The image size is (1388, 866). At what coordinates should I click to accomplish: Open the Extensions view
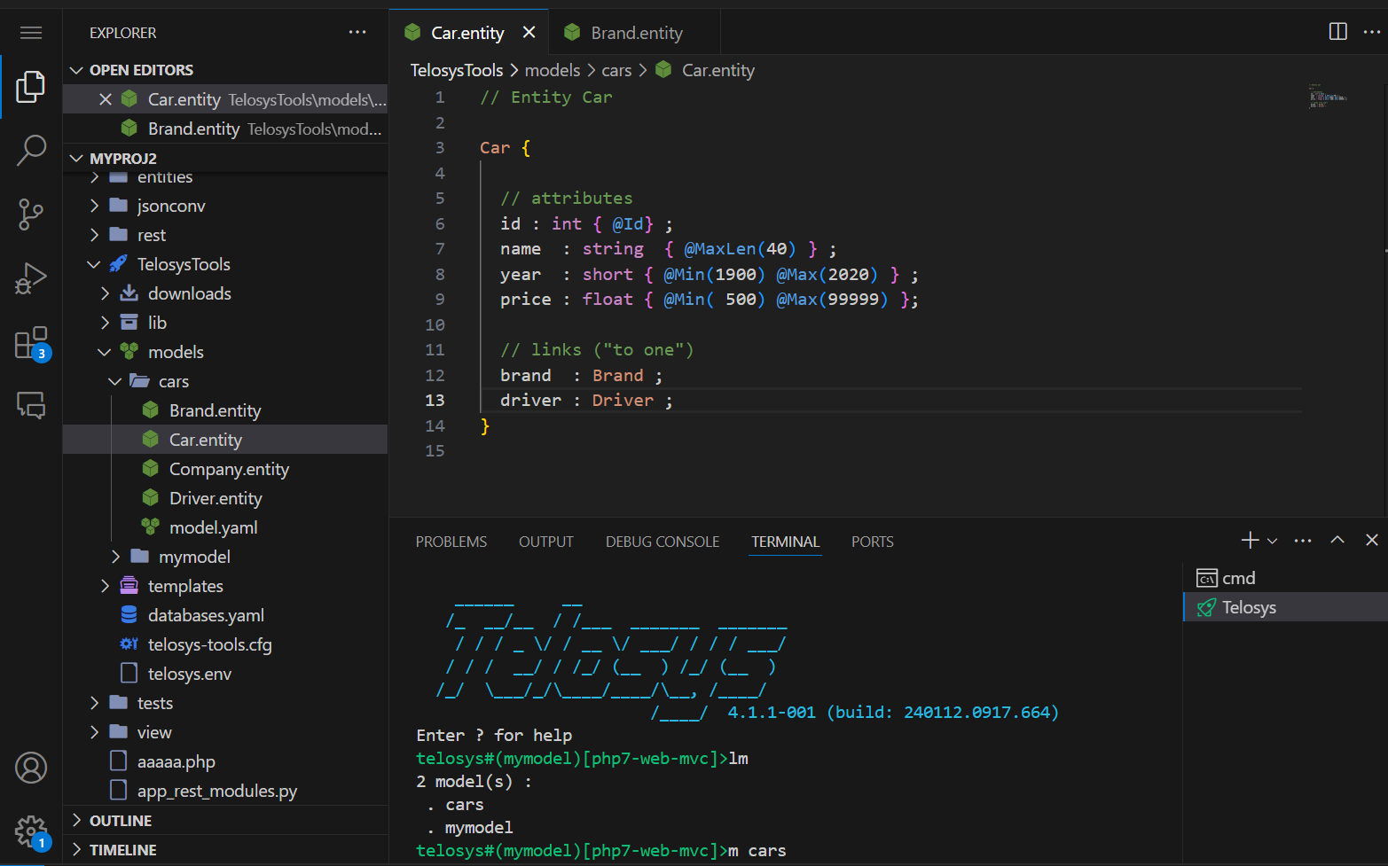(31, 343)
